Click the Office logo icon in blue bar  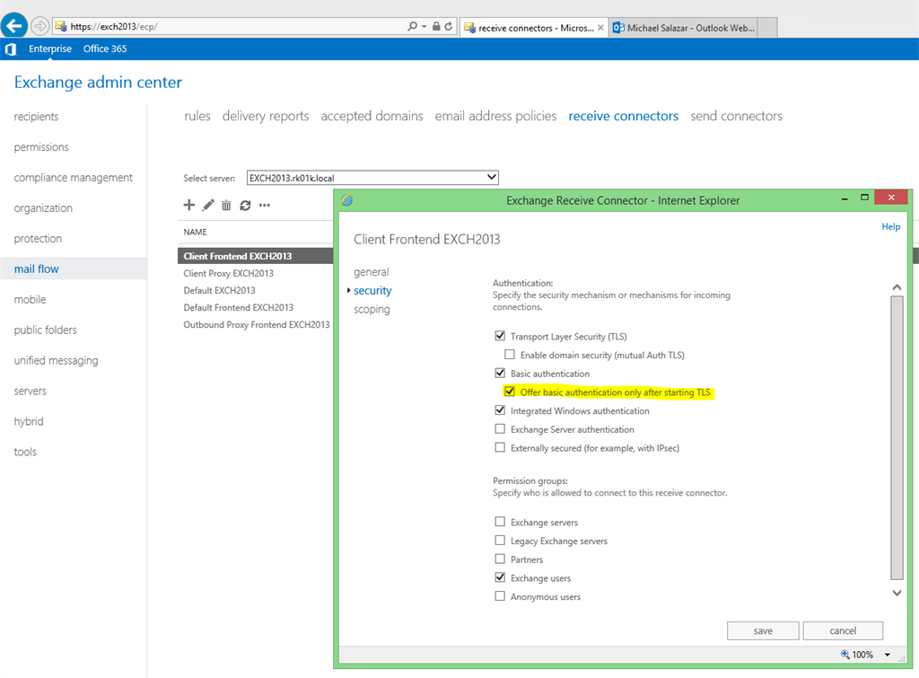click(11, 49)
